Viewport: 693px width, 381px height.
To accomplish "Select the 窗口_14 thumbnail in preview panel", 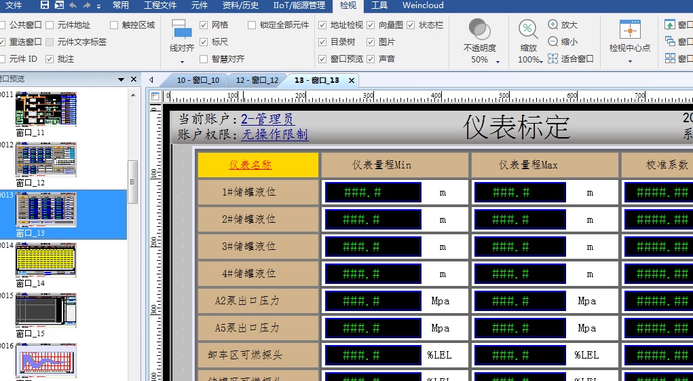I will [x=46, y=260].
